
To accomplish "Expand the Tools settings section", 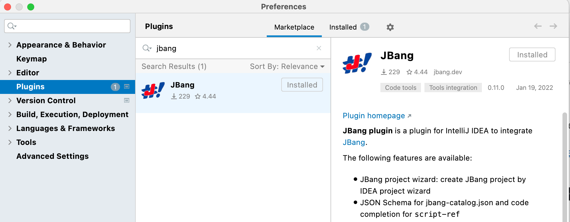I will [10, 142].
